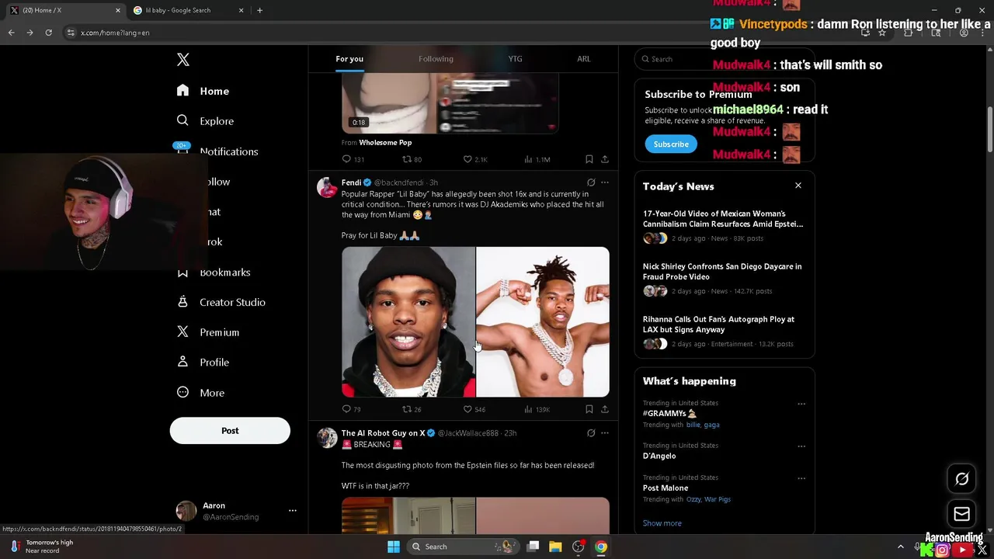Go back in browser history
The image size is (994, 559).
click(x=11, y=33)
